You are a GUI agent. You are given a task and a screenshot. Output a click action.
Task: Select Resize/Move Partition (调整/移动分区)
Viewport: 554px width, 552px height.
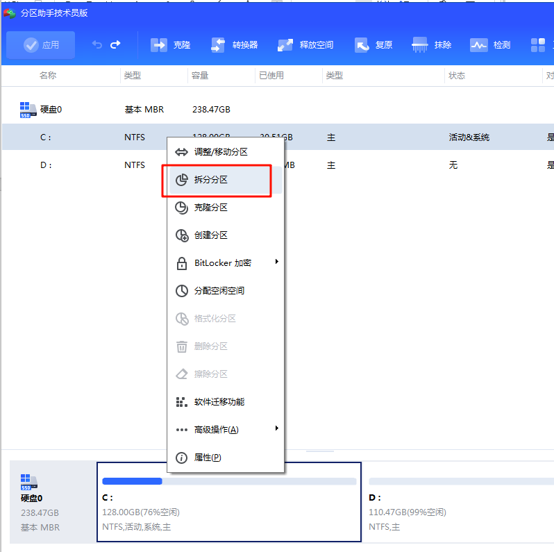pos(221,152)
